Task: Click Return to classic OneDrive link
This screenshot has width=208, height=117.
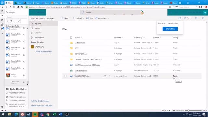Action: click(x=42, y=106)
